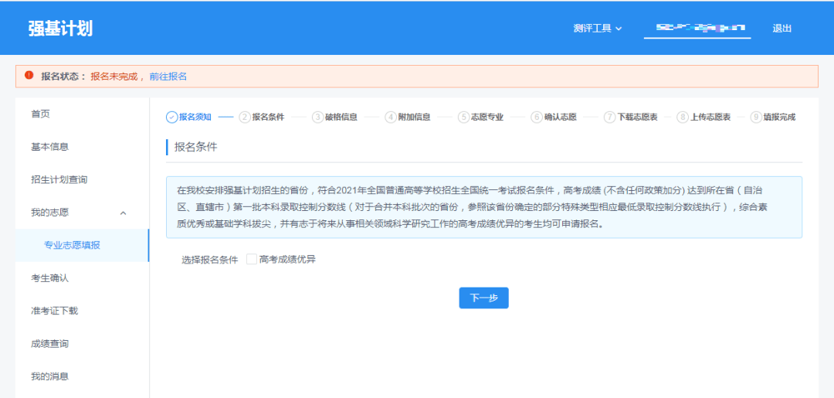Viewport: 834px width, 398px height.
Task: Click the 下一步 button
Action: point(483,298)
